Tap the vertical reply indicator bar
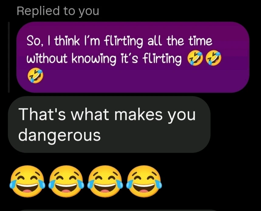Viewport: 261px width, 211px height. (x=9, y=57)
